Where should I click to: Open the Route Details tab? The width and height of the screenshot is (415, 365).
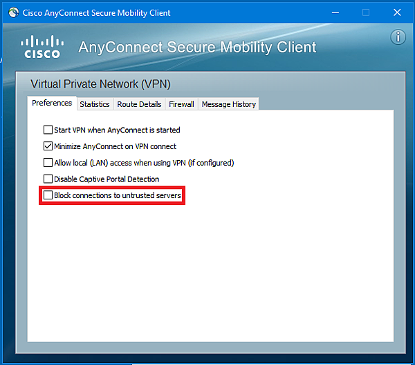139,104
